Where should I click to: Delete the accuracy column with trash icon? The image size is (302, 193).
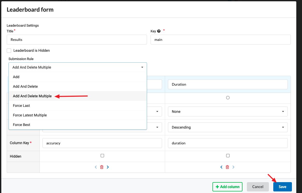pos(102,167)
